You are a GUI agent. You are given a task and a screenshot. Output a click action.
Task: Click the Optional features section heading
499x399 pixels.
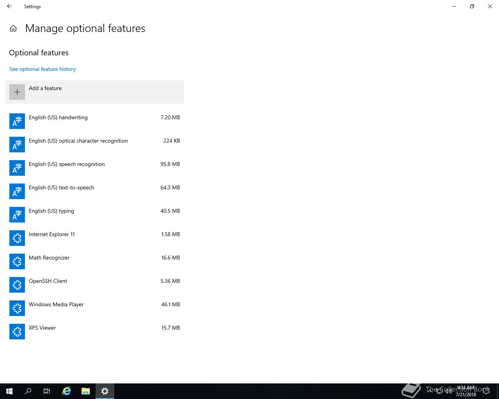click(39, 53)
